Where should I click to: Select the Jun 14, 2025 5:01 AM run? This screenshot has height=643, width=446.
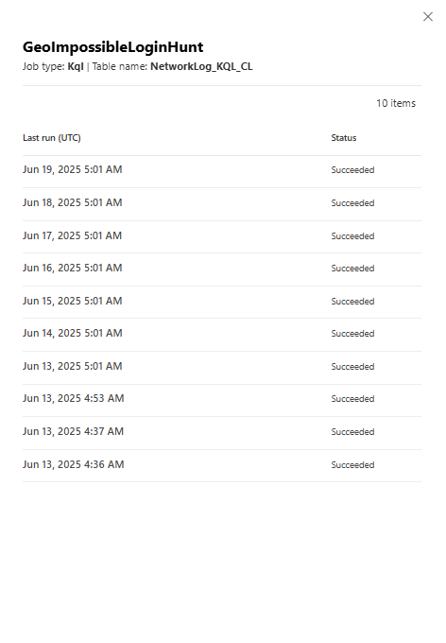pyautogui.click(x=222, y=335)
